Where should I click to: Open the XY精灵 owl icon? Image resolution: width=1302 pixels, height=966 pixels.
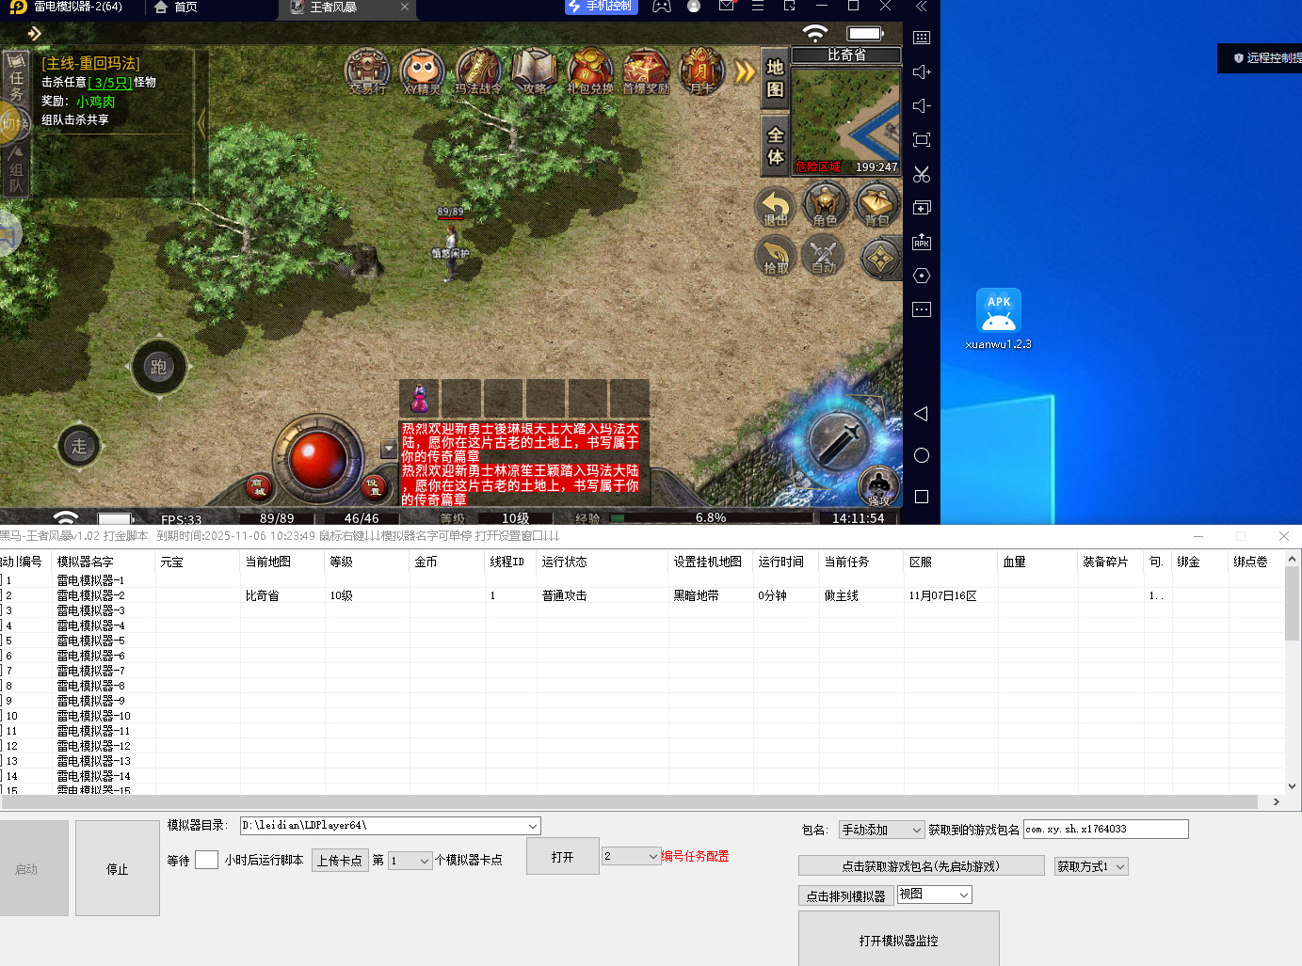tap(423, 71)
